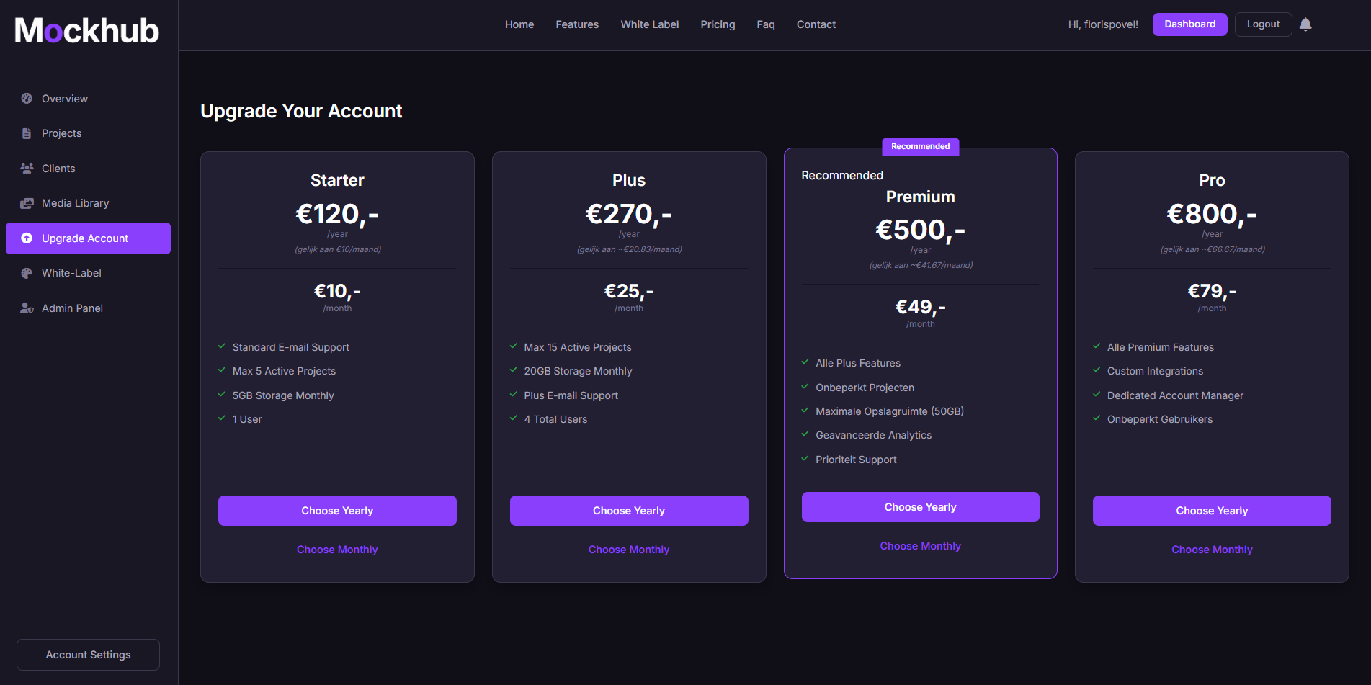Open the Faq menu item
The image size is (1371, 685).
click(765, 24)
